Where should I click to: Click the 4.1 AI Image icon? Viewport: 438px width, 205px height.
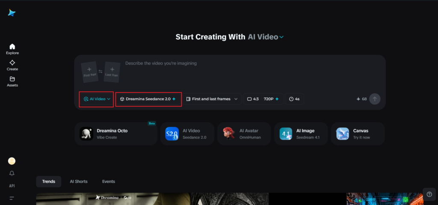click(286, 134)
